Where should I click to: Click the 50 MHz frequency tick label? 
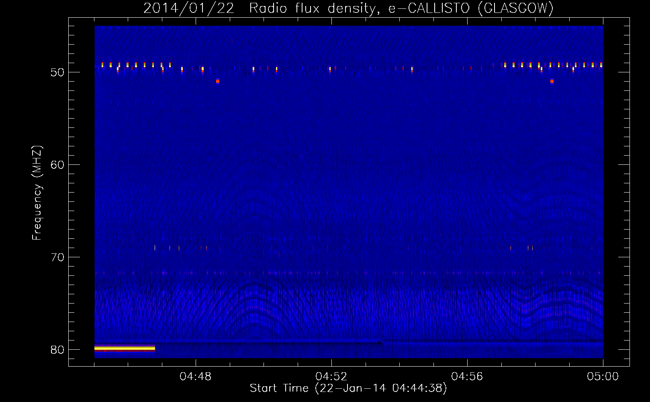[58, 73]
